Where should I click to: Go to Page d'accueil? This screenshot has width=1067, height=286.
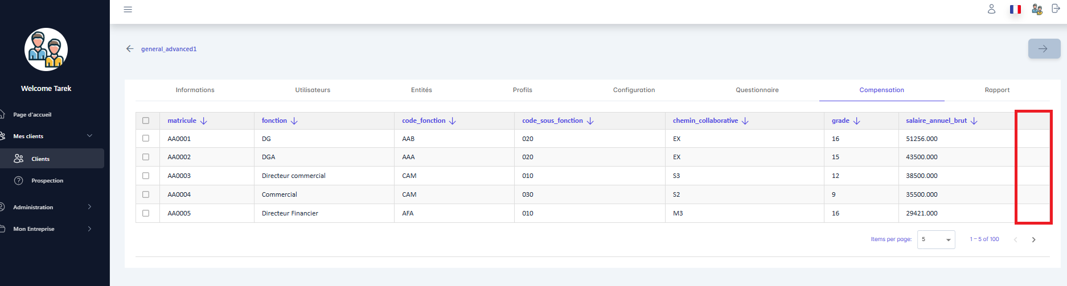coord(32,115)
